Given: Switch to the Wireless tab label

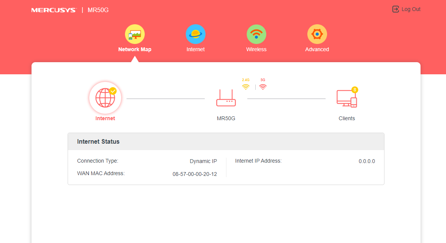Looking at the screenshot, I should 256,49.
